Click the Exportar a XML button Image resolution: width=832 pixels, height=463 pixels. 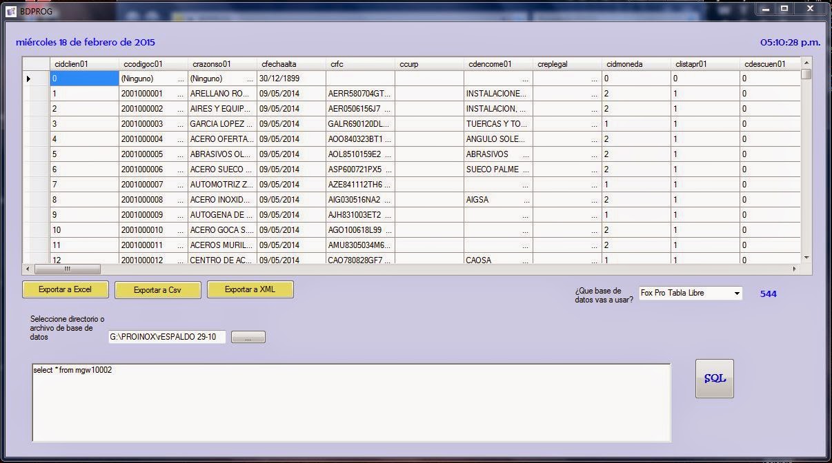pos(250,289)
